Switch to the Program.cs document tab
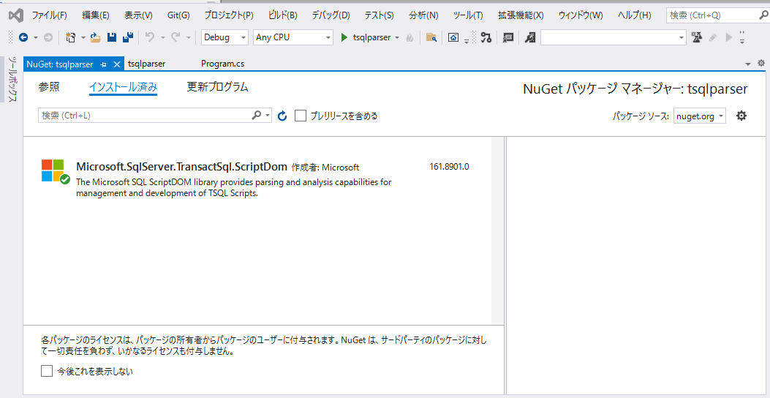Screen dimensions: 770x398 click(x=222, y=64)
